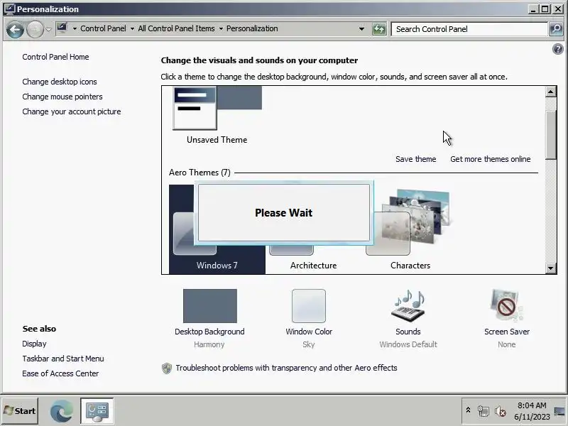The height and width of the screenshot is (426, 568).
Task: Open Desktop Background settings icon
Action: click(x=210, y=306)
